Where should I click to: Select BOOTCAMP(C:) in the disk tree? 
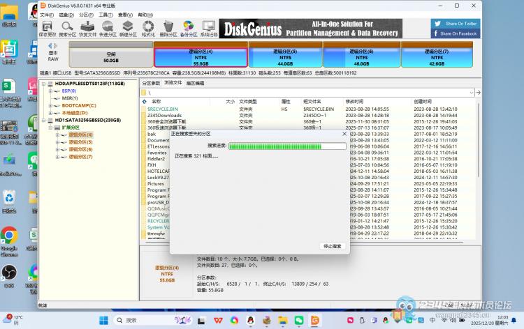point(78,105)
